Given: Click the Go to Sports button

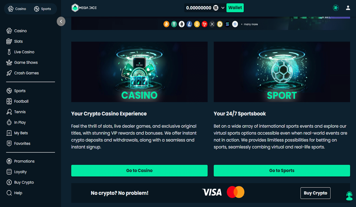Looking at the screenshot, I should pyautogui.click(x=282, y=171).
